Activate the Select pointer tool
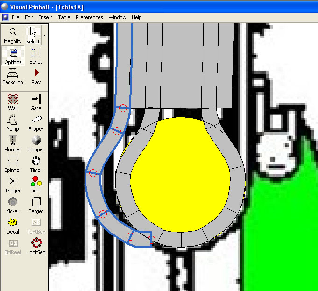The height and width of the screenshot is (291, 318). tap(33, 35)
